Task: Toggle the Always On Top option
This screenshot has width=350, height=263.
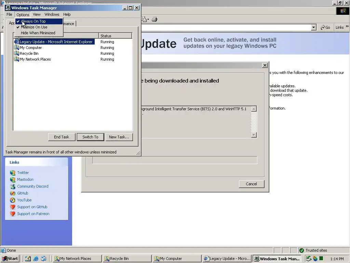Action: pos(39,21)
